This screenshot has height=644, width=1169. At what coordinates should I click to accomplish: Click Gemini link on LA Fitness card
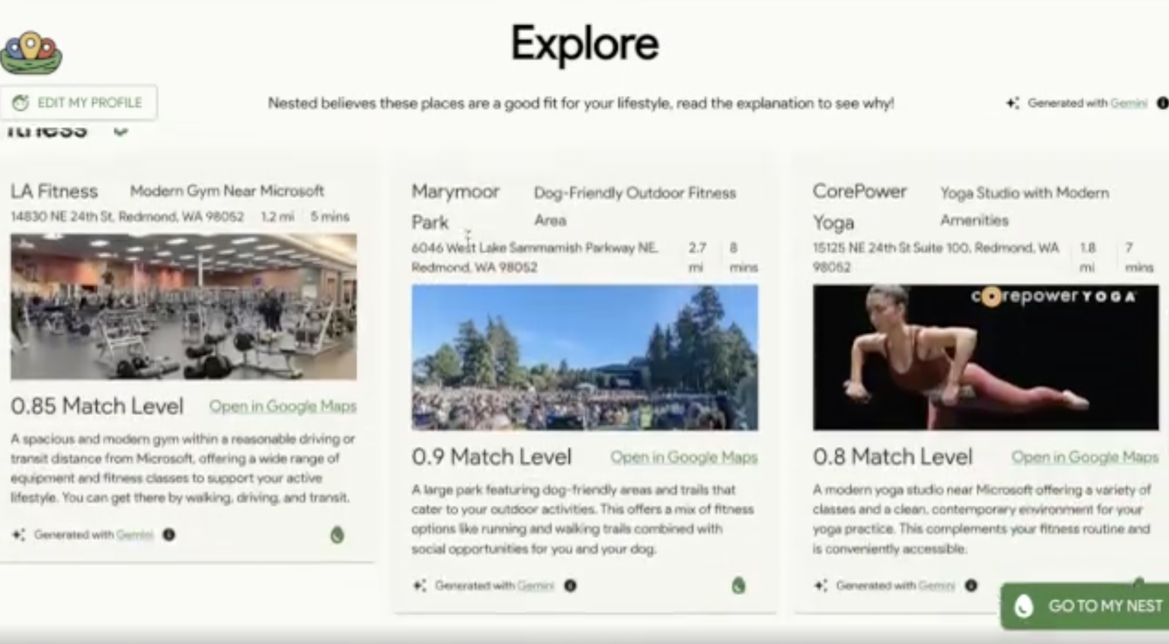(x=134, y=535)
